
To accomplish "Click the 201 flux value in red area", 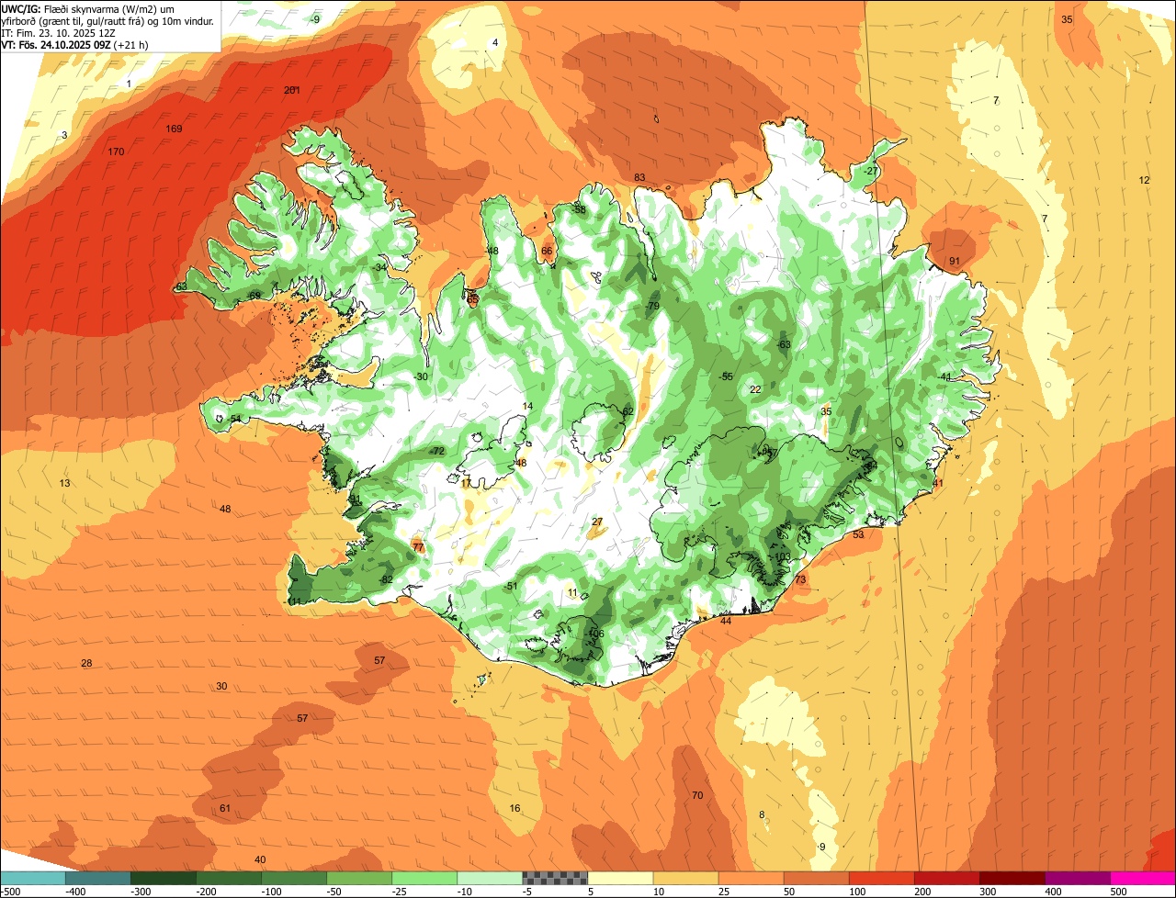I will click(292, 90).
